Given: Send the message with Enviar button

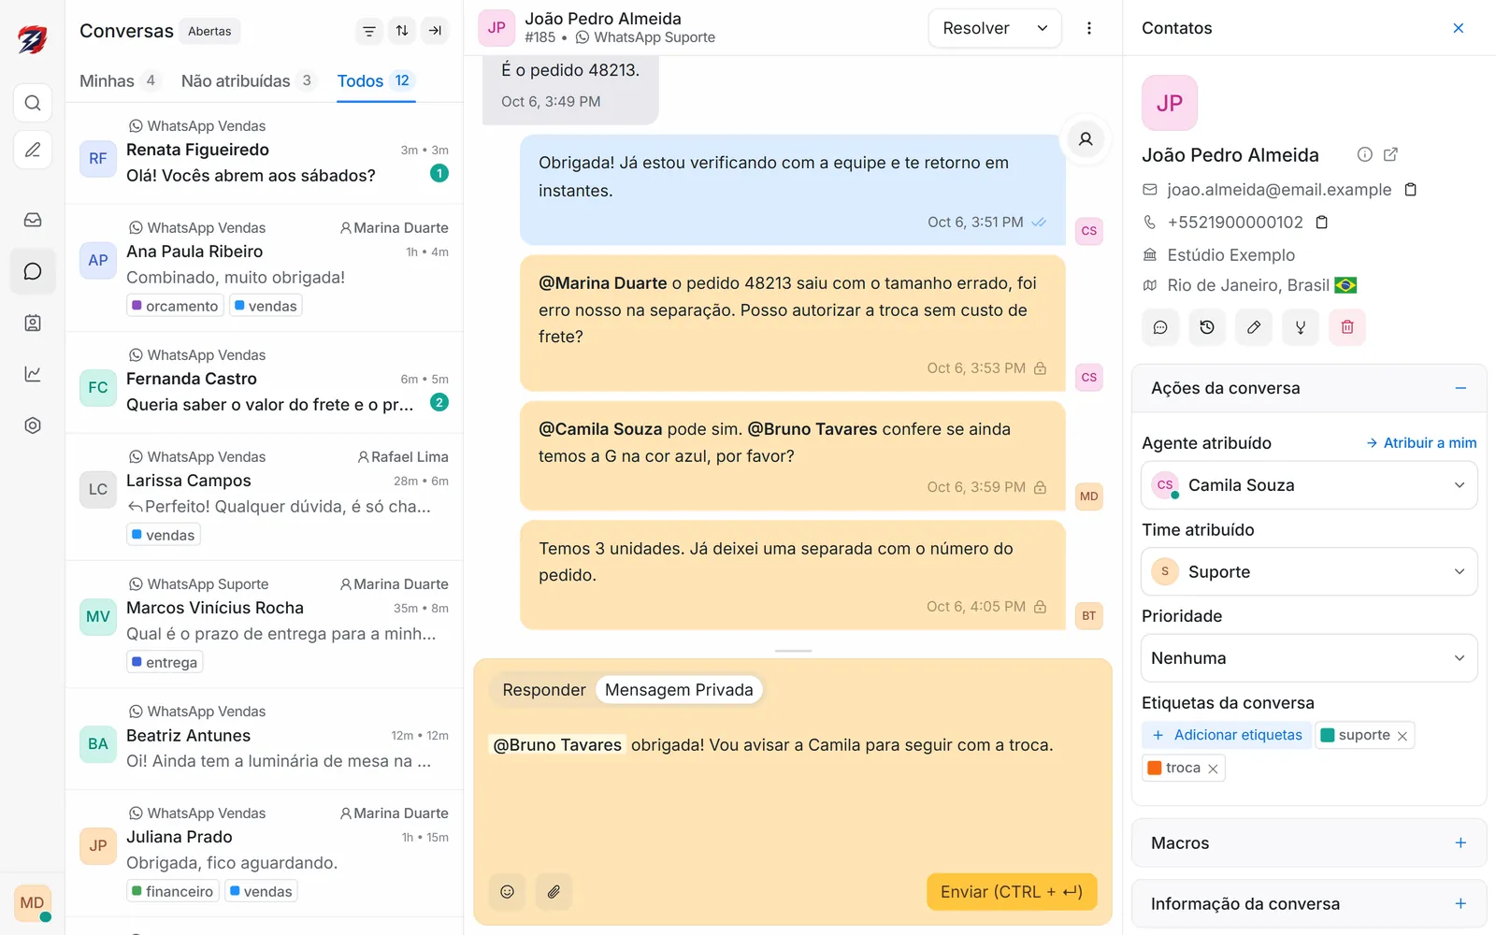Looking at the screenshot, I should [1012, 892].
